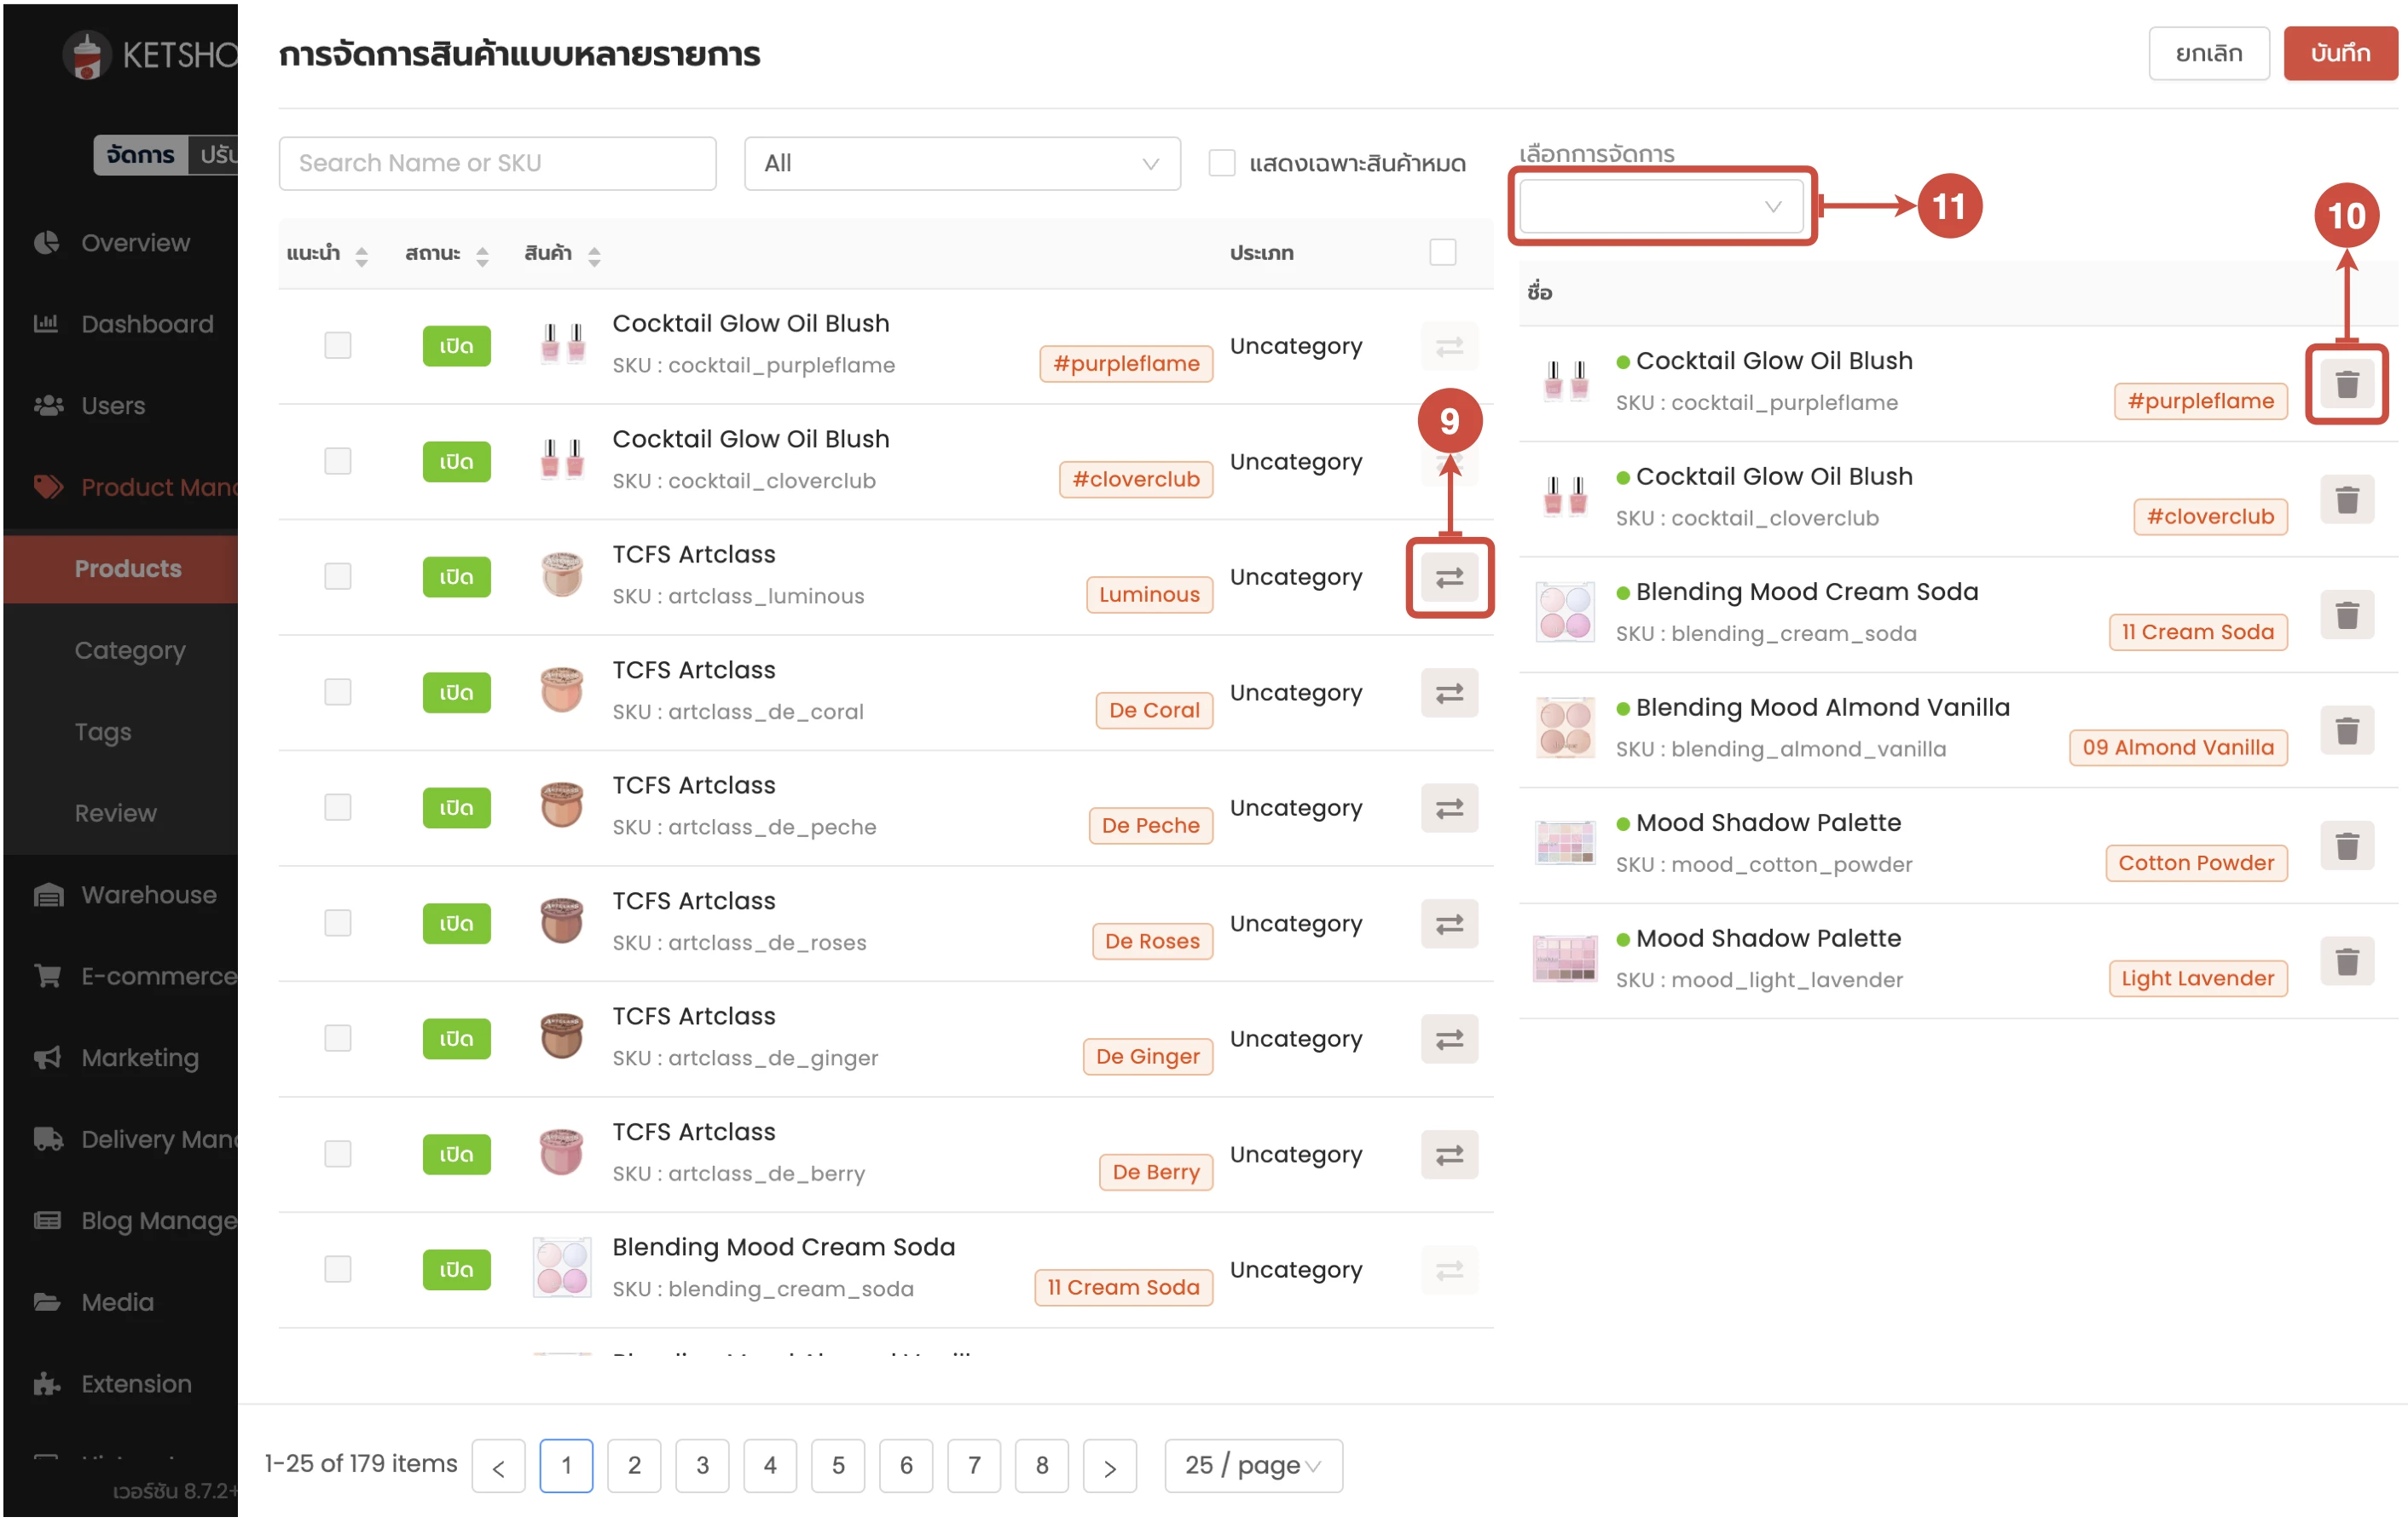Enable the แสดงเฉพาะสินค้าหมด checkbox
Screen dimensions: 2408x1523
click(1222, 163)
